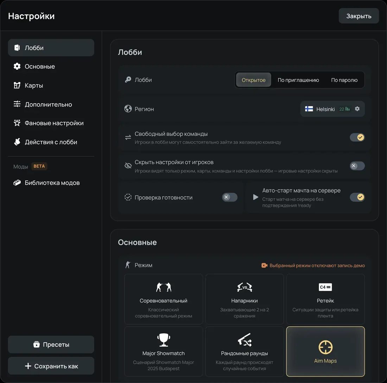Click the Моды label in the sidebar
The image size is (387, 383).
(x=20, y=167)
